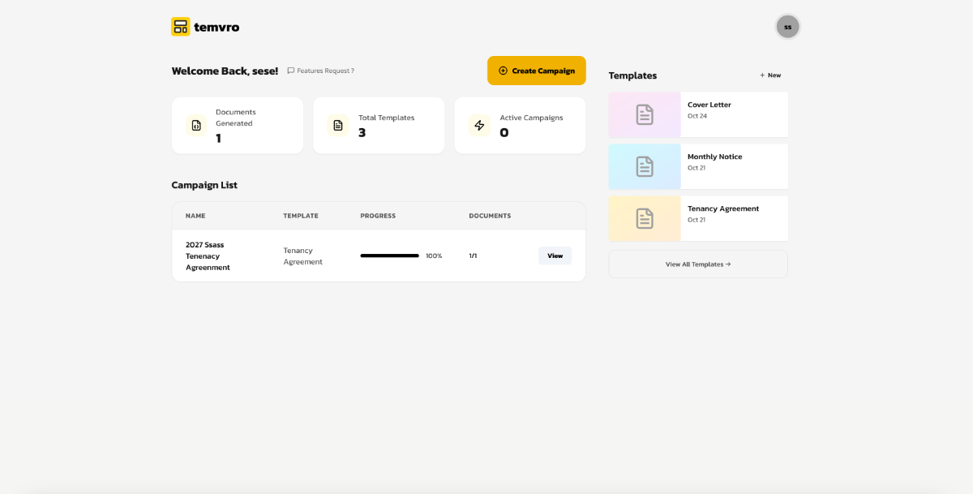Viewport: 973px width, 494px height.
Task: Click the TEMPLATE column header
Action: point(301,216)
